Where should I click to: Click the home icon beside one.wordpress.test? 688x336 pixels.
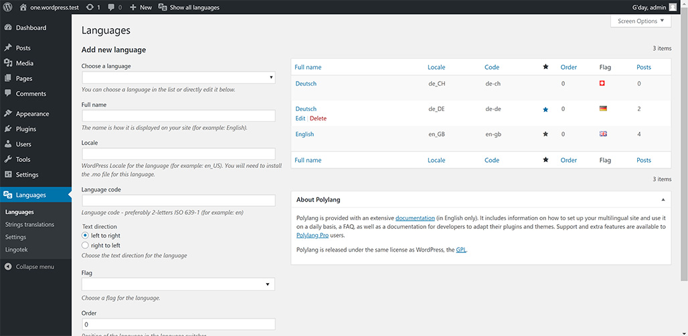click(x=23, y=7)
